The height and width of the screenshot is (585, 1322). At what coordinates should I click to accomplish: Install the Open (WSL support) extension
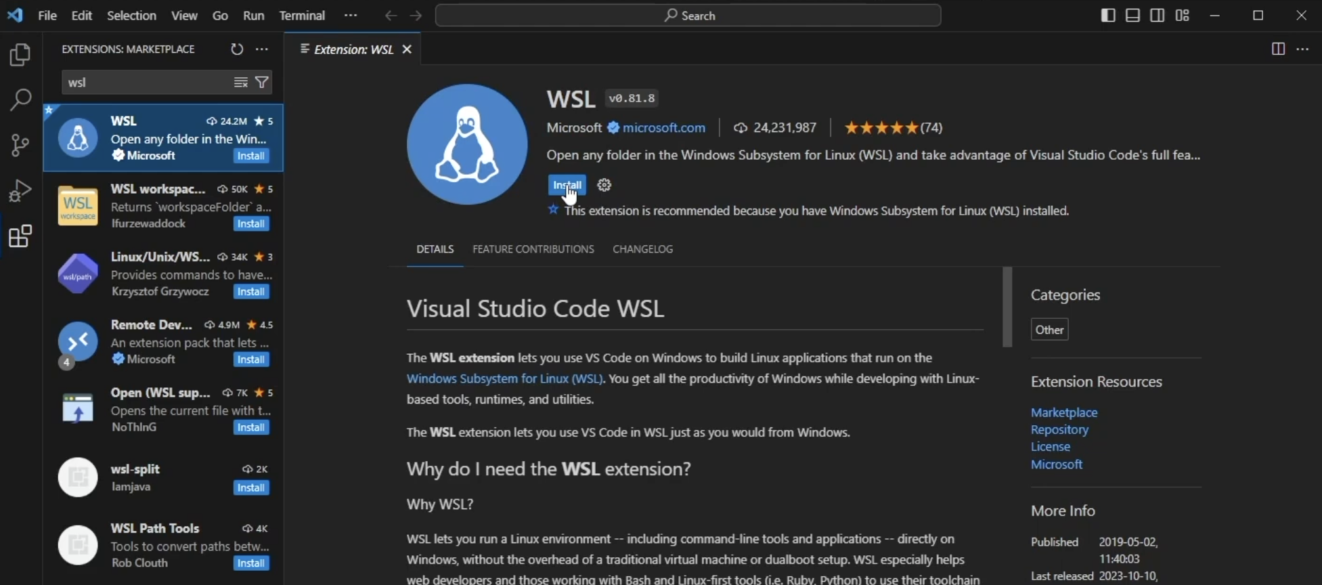pyautogui.click(x=251, y=428)
